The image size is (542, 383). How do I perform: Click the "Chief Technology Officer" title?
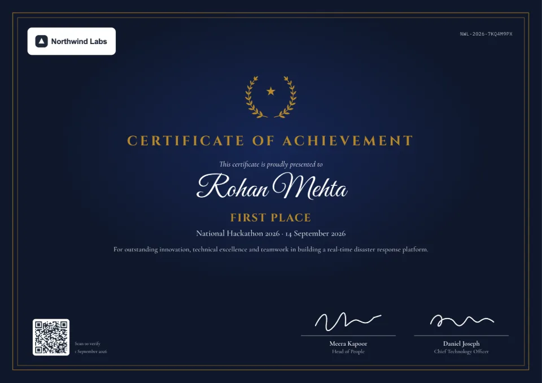(x=461, y=351)
